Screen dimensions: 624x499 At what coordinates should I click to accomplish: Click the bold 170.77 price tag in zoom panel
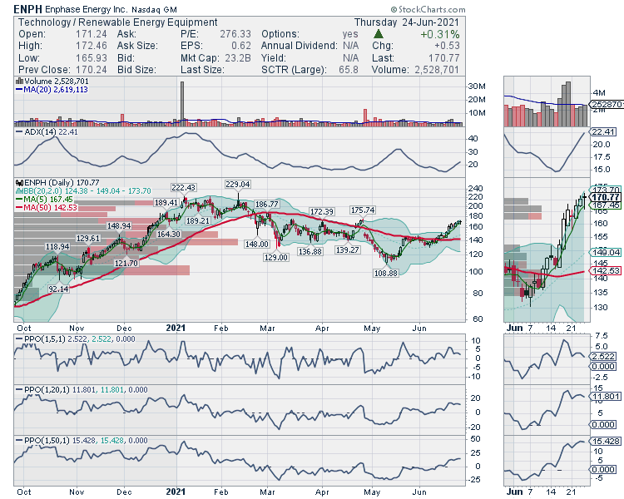(x=605, y=197)
